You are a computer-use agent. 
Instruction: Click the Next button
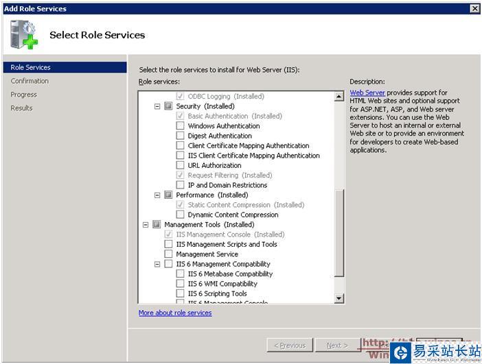(338, 345)
